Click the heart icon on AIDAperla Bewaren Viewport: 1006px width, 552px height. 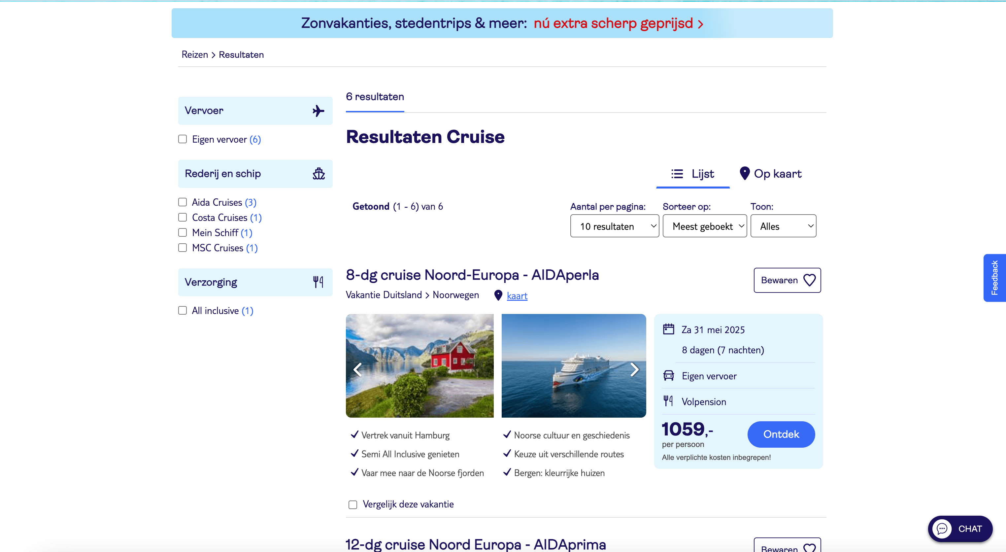point(809,280)
